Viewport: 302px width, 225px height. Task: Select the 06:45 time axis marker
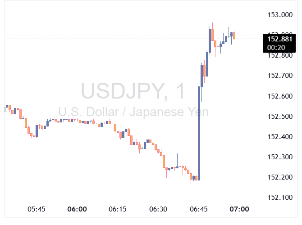[199, 209]
